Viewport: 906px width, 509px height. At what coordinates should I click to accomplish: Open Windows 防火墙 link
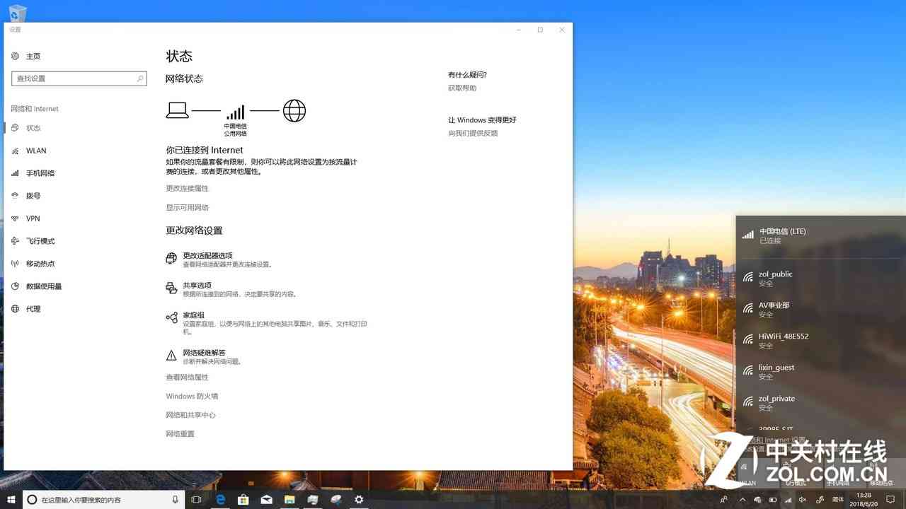pos(192,397)
